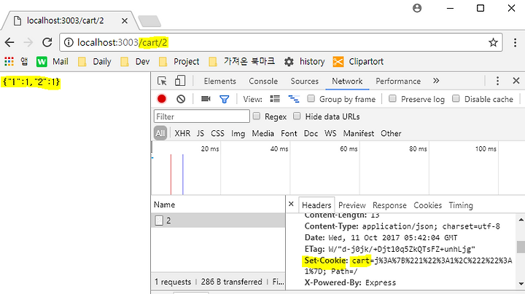Open the Daily bookmarks folder

[94, 61]
